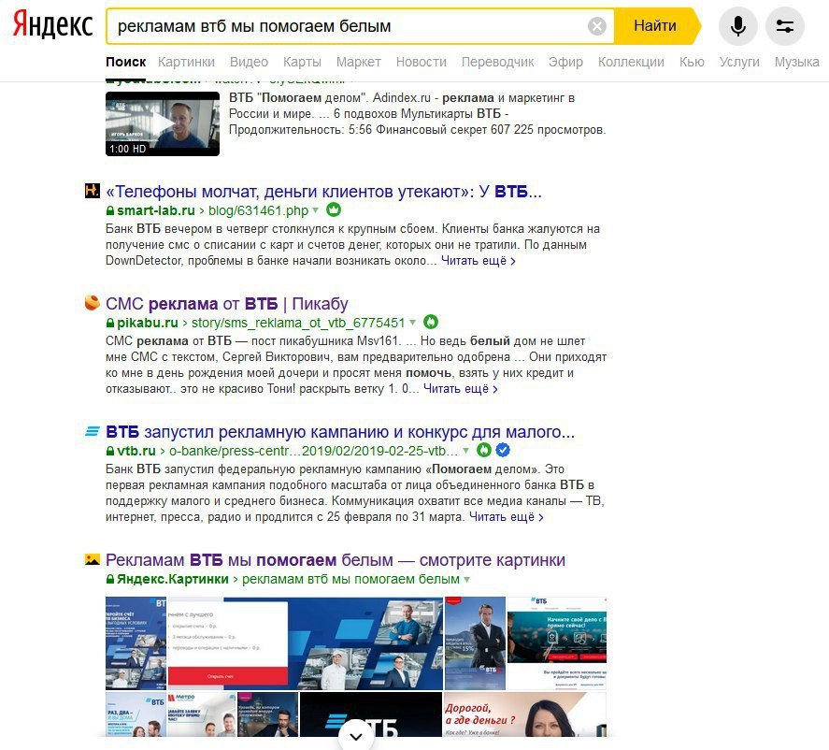Select the Поиск tab
The width and height of the screenshot is (829, 750).
126,62
